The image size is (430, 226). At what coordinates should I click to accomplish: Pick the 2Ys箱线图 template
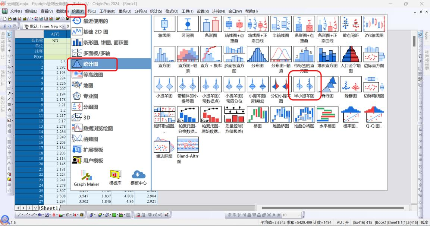tap(374, 27)
